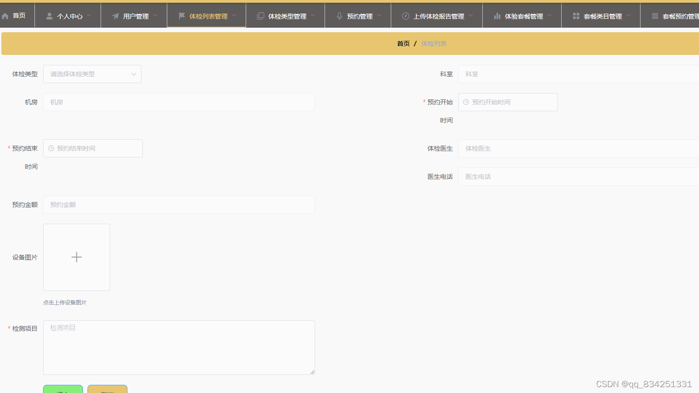The width and height of the screenshot is (699, 393).
Task: Open the 个人中心 menu label
Action: click(x=70, y=16)
